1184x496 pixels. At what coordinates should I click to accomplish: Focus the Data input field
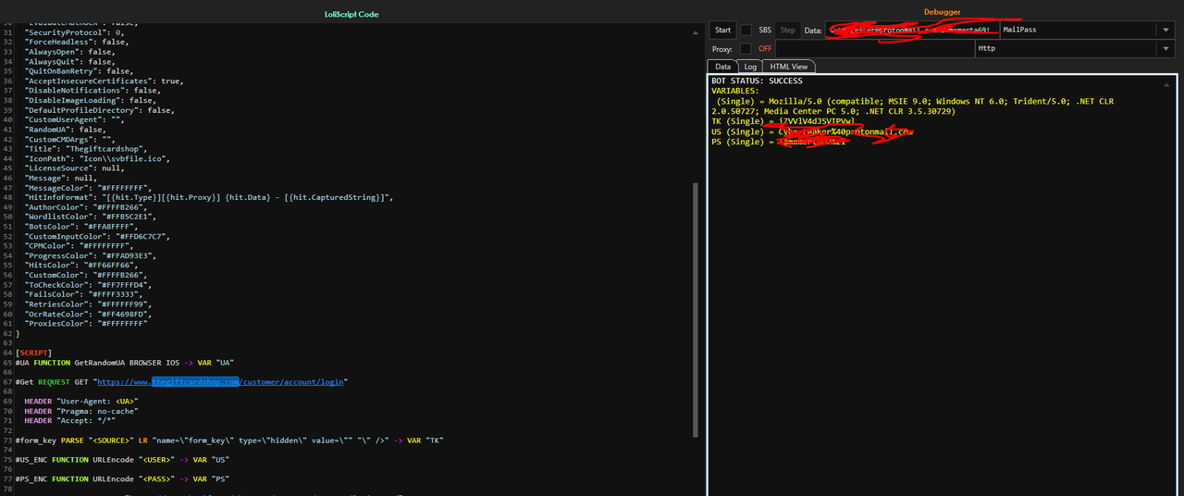[x=913, y=31]
